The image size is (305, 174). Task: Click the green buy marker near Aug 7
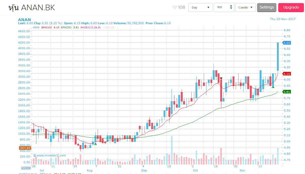95,144
